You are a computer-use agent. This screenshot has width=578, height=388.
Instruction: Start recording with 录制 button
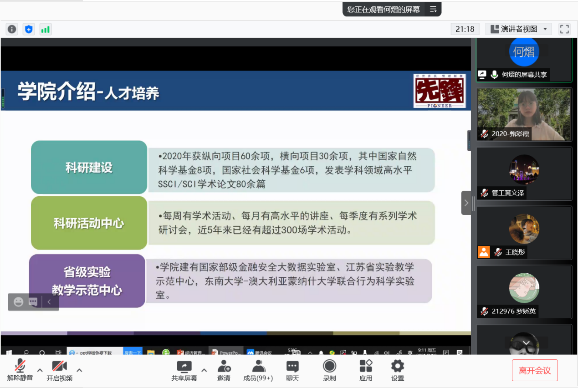(329, 370)
